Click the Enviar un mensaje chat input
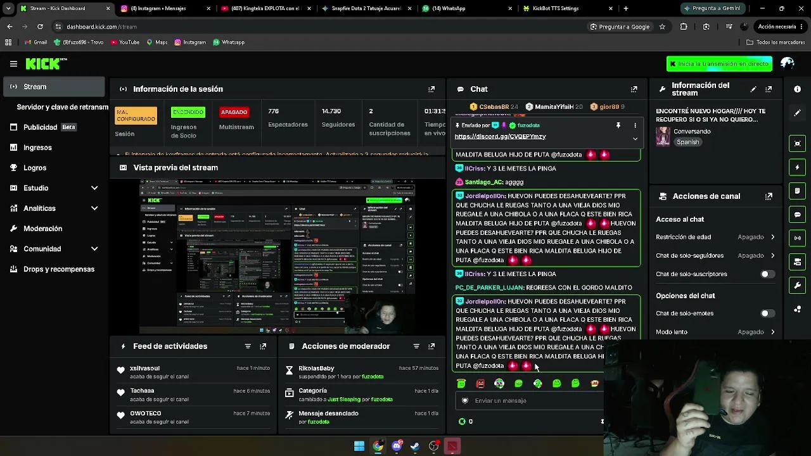The image size is (811, 456). [x=530, y=401]
